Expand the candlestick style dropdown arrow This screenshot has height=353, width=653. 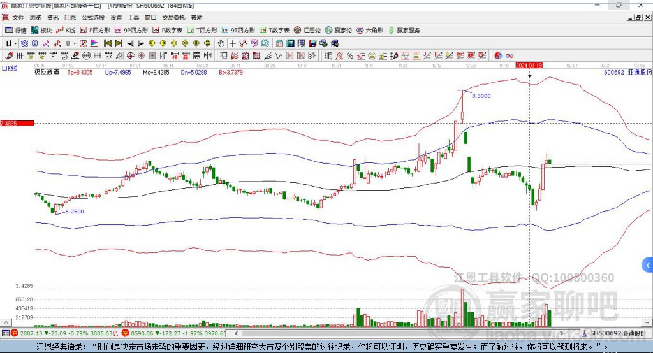coord(75,43)
